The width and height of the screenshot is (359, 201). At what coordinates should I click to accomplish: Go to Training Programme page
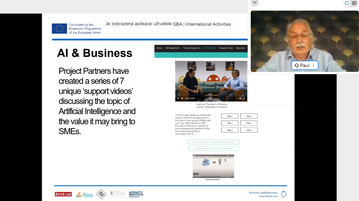point(192,48)
